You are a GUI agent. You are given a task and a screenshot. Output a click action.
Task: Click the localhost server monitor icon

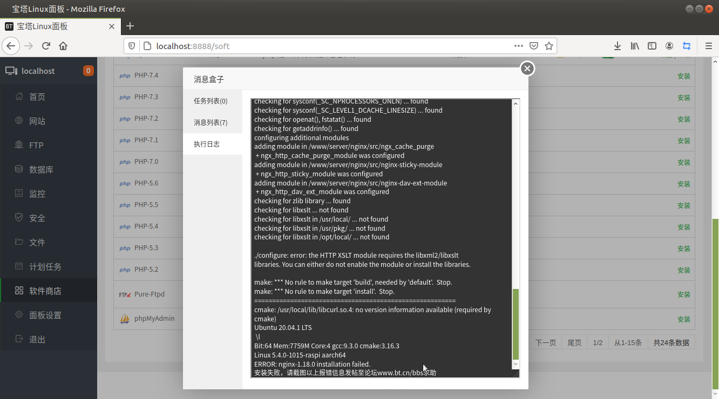pos(11,71)
